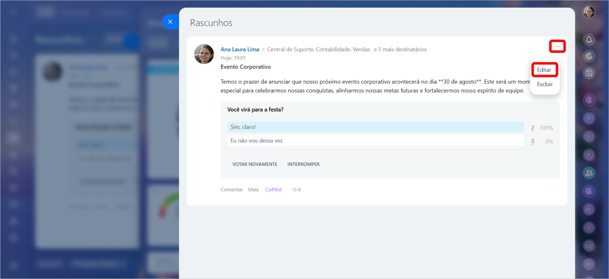Open user profile avatar at top right
The image size is (609, 279).
pos(589,12)
